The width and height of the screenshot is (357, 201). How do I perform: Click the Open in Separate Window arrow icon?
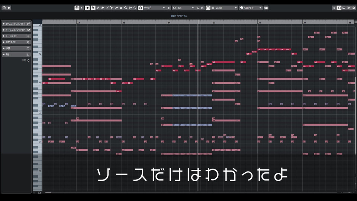334,8
